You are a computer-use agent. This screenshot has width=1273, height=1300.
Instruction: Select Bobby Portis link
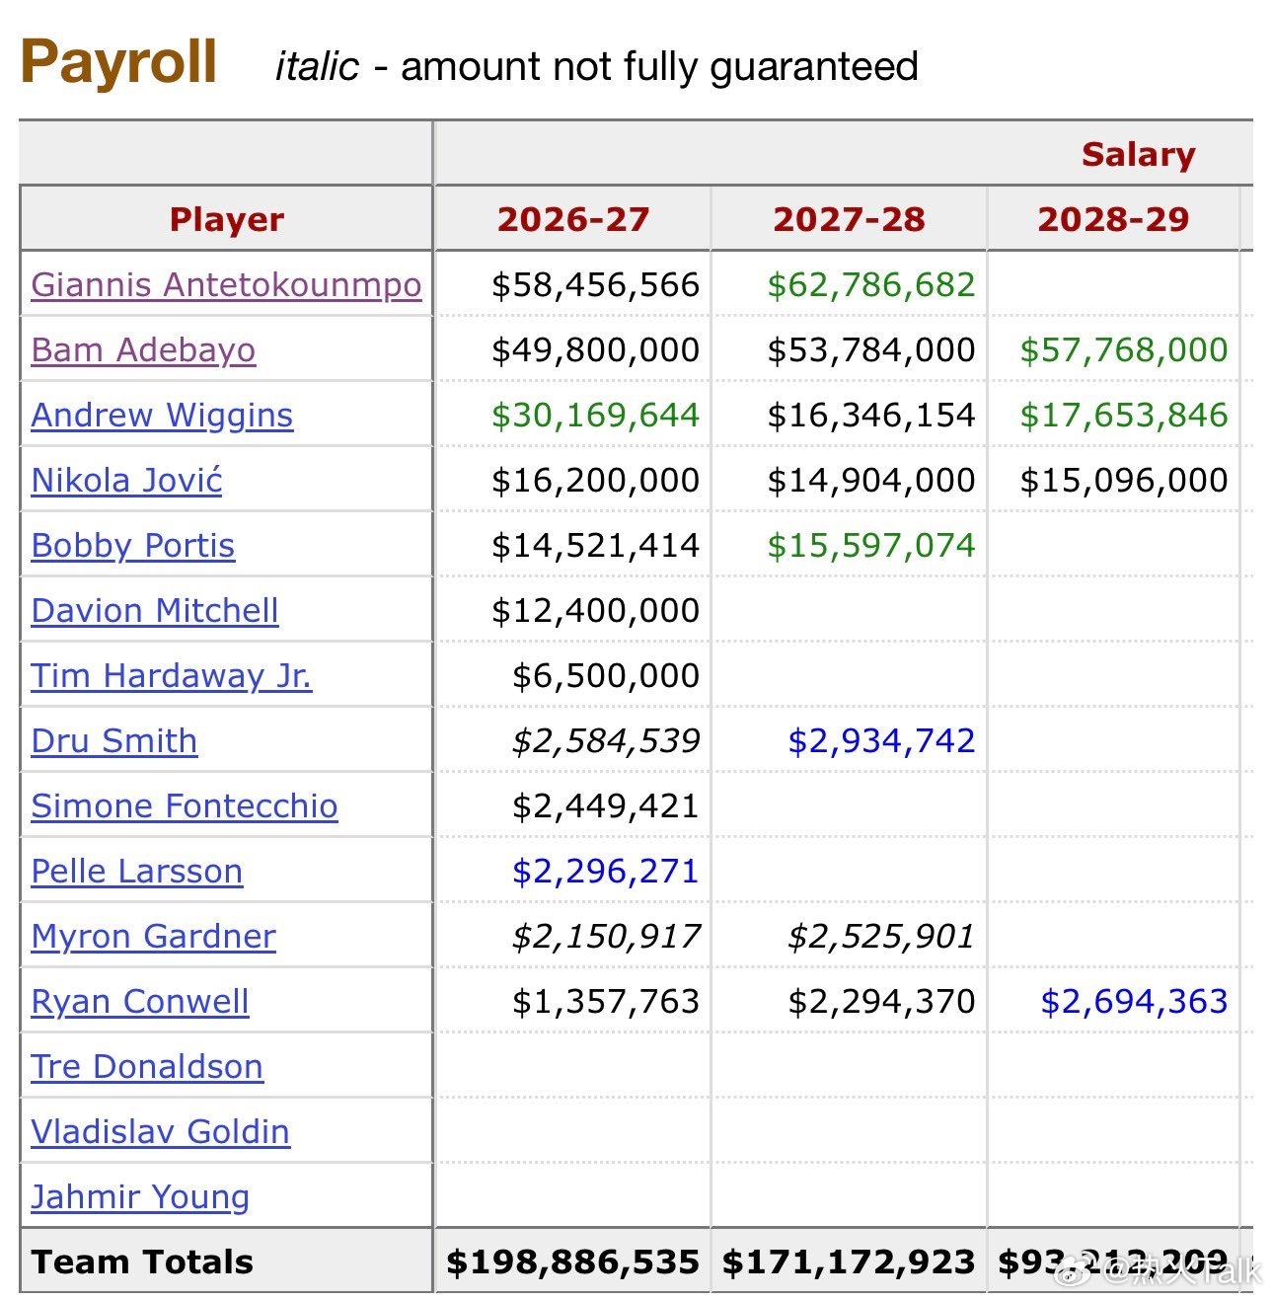[x=133, y=546]
